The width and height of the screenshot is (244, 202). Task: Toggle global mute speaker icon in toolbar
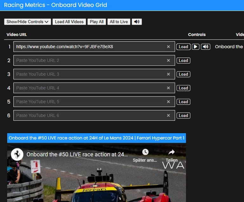point(137,22)
